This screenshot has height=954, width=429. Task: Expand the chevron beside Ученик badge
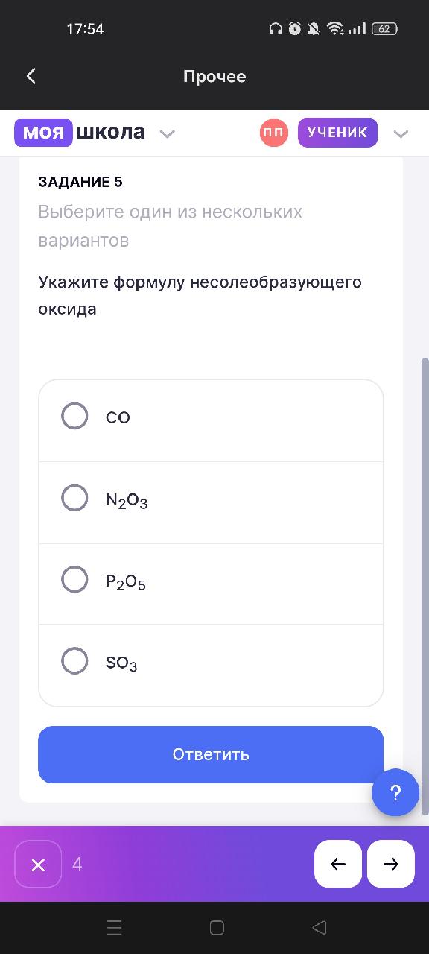point(401,134)
